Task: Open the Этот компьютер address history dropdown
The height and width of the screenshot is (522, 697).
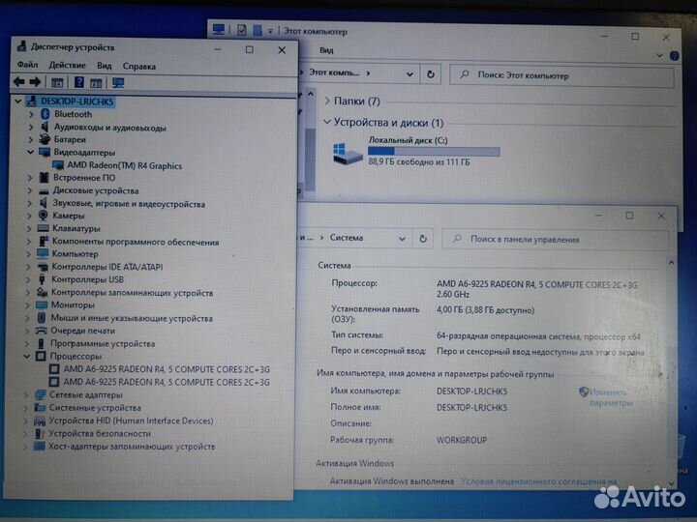Action: coord(409,74)
